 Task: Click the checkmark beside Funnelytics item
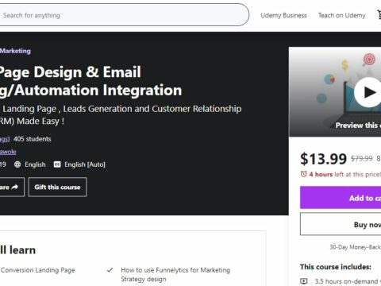pos(110,270)
